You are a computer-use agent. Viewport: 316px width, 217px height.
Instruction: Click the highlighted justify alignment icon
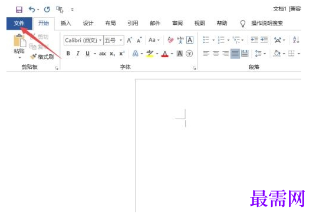(x=235, y=54)
